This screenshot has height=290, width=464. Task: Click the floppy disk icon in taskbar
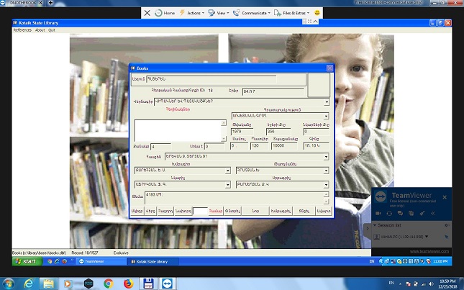click(x=147, y=284)
